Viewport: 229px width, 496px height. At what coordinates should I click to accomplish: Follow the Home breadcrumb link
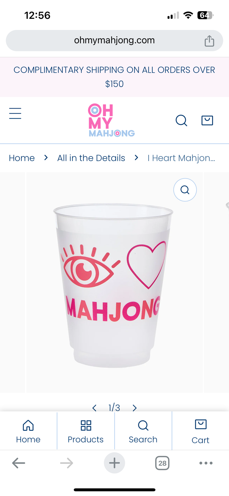point(22,158)
